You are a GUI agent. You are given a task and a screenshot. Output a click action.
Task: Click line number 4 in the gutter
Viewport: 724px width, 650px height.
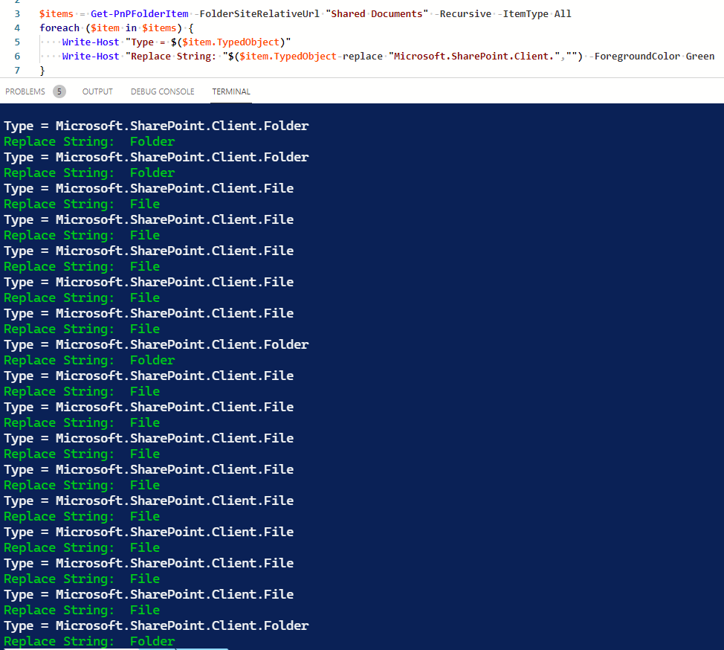pos(16,28)
